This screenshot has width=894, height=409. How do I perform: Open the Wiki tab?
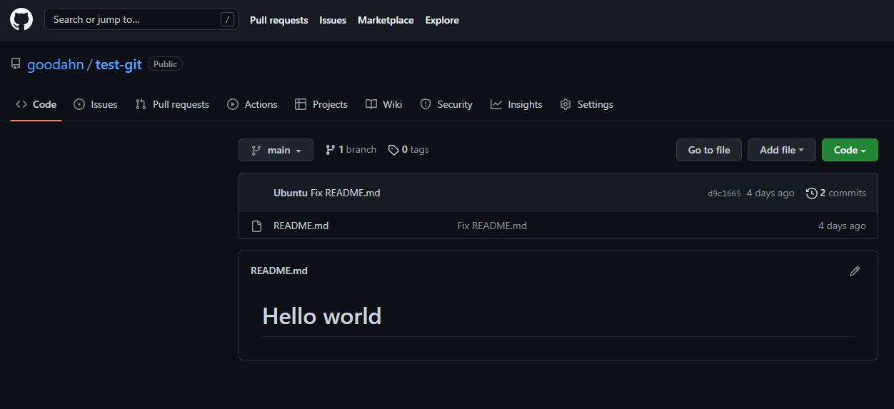pos(384,104)
